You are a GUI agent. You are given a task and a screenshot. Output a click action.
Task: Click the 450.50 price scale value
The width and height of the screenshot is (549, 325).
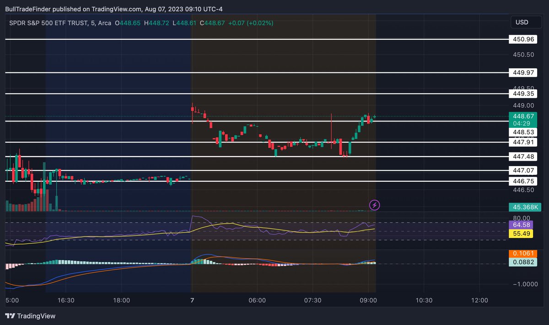click(524, 55)
